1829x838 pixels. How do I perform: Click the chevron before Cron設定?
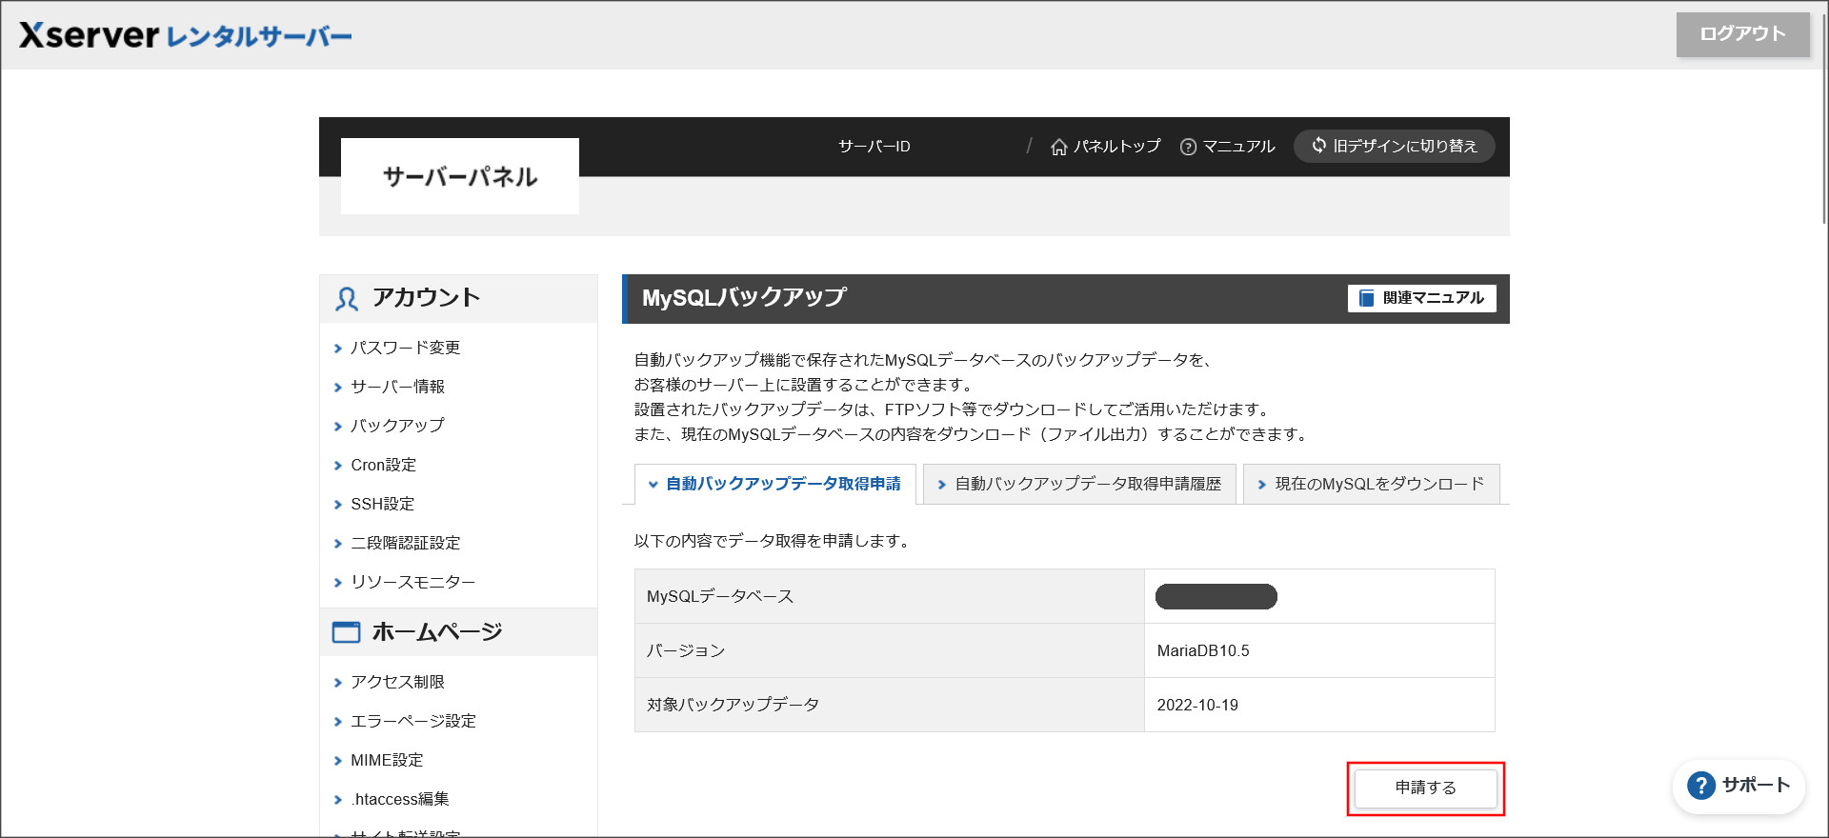click(337, 466)
